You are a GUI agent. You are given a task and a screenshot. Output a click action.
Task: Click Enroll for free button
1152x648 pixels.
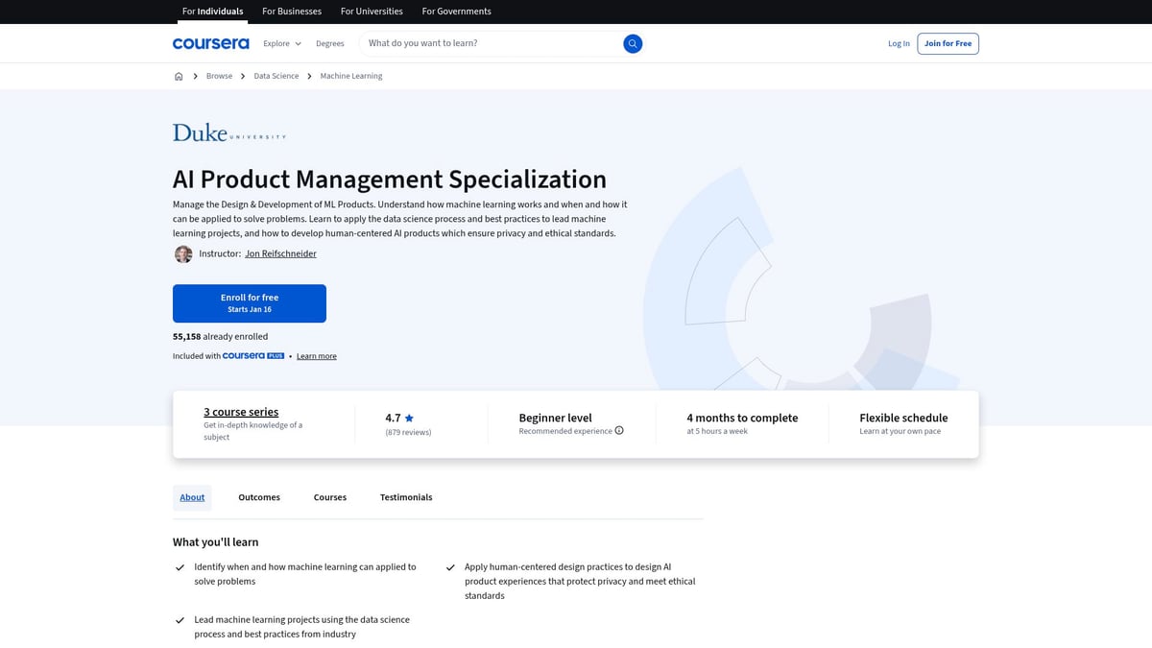pos(250,303)
